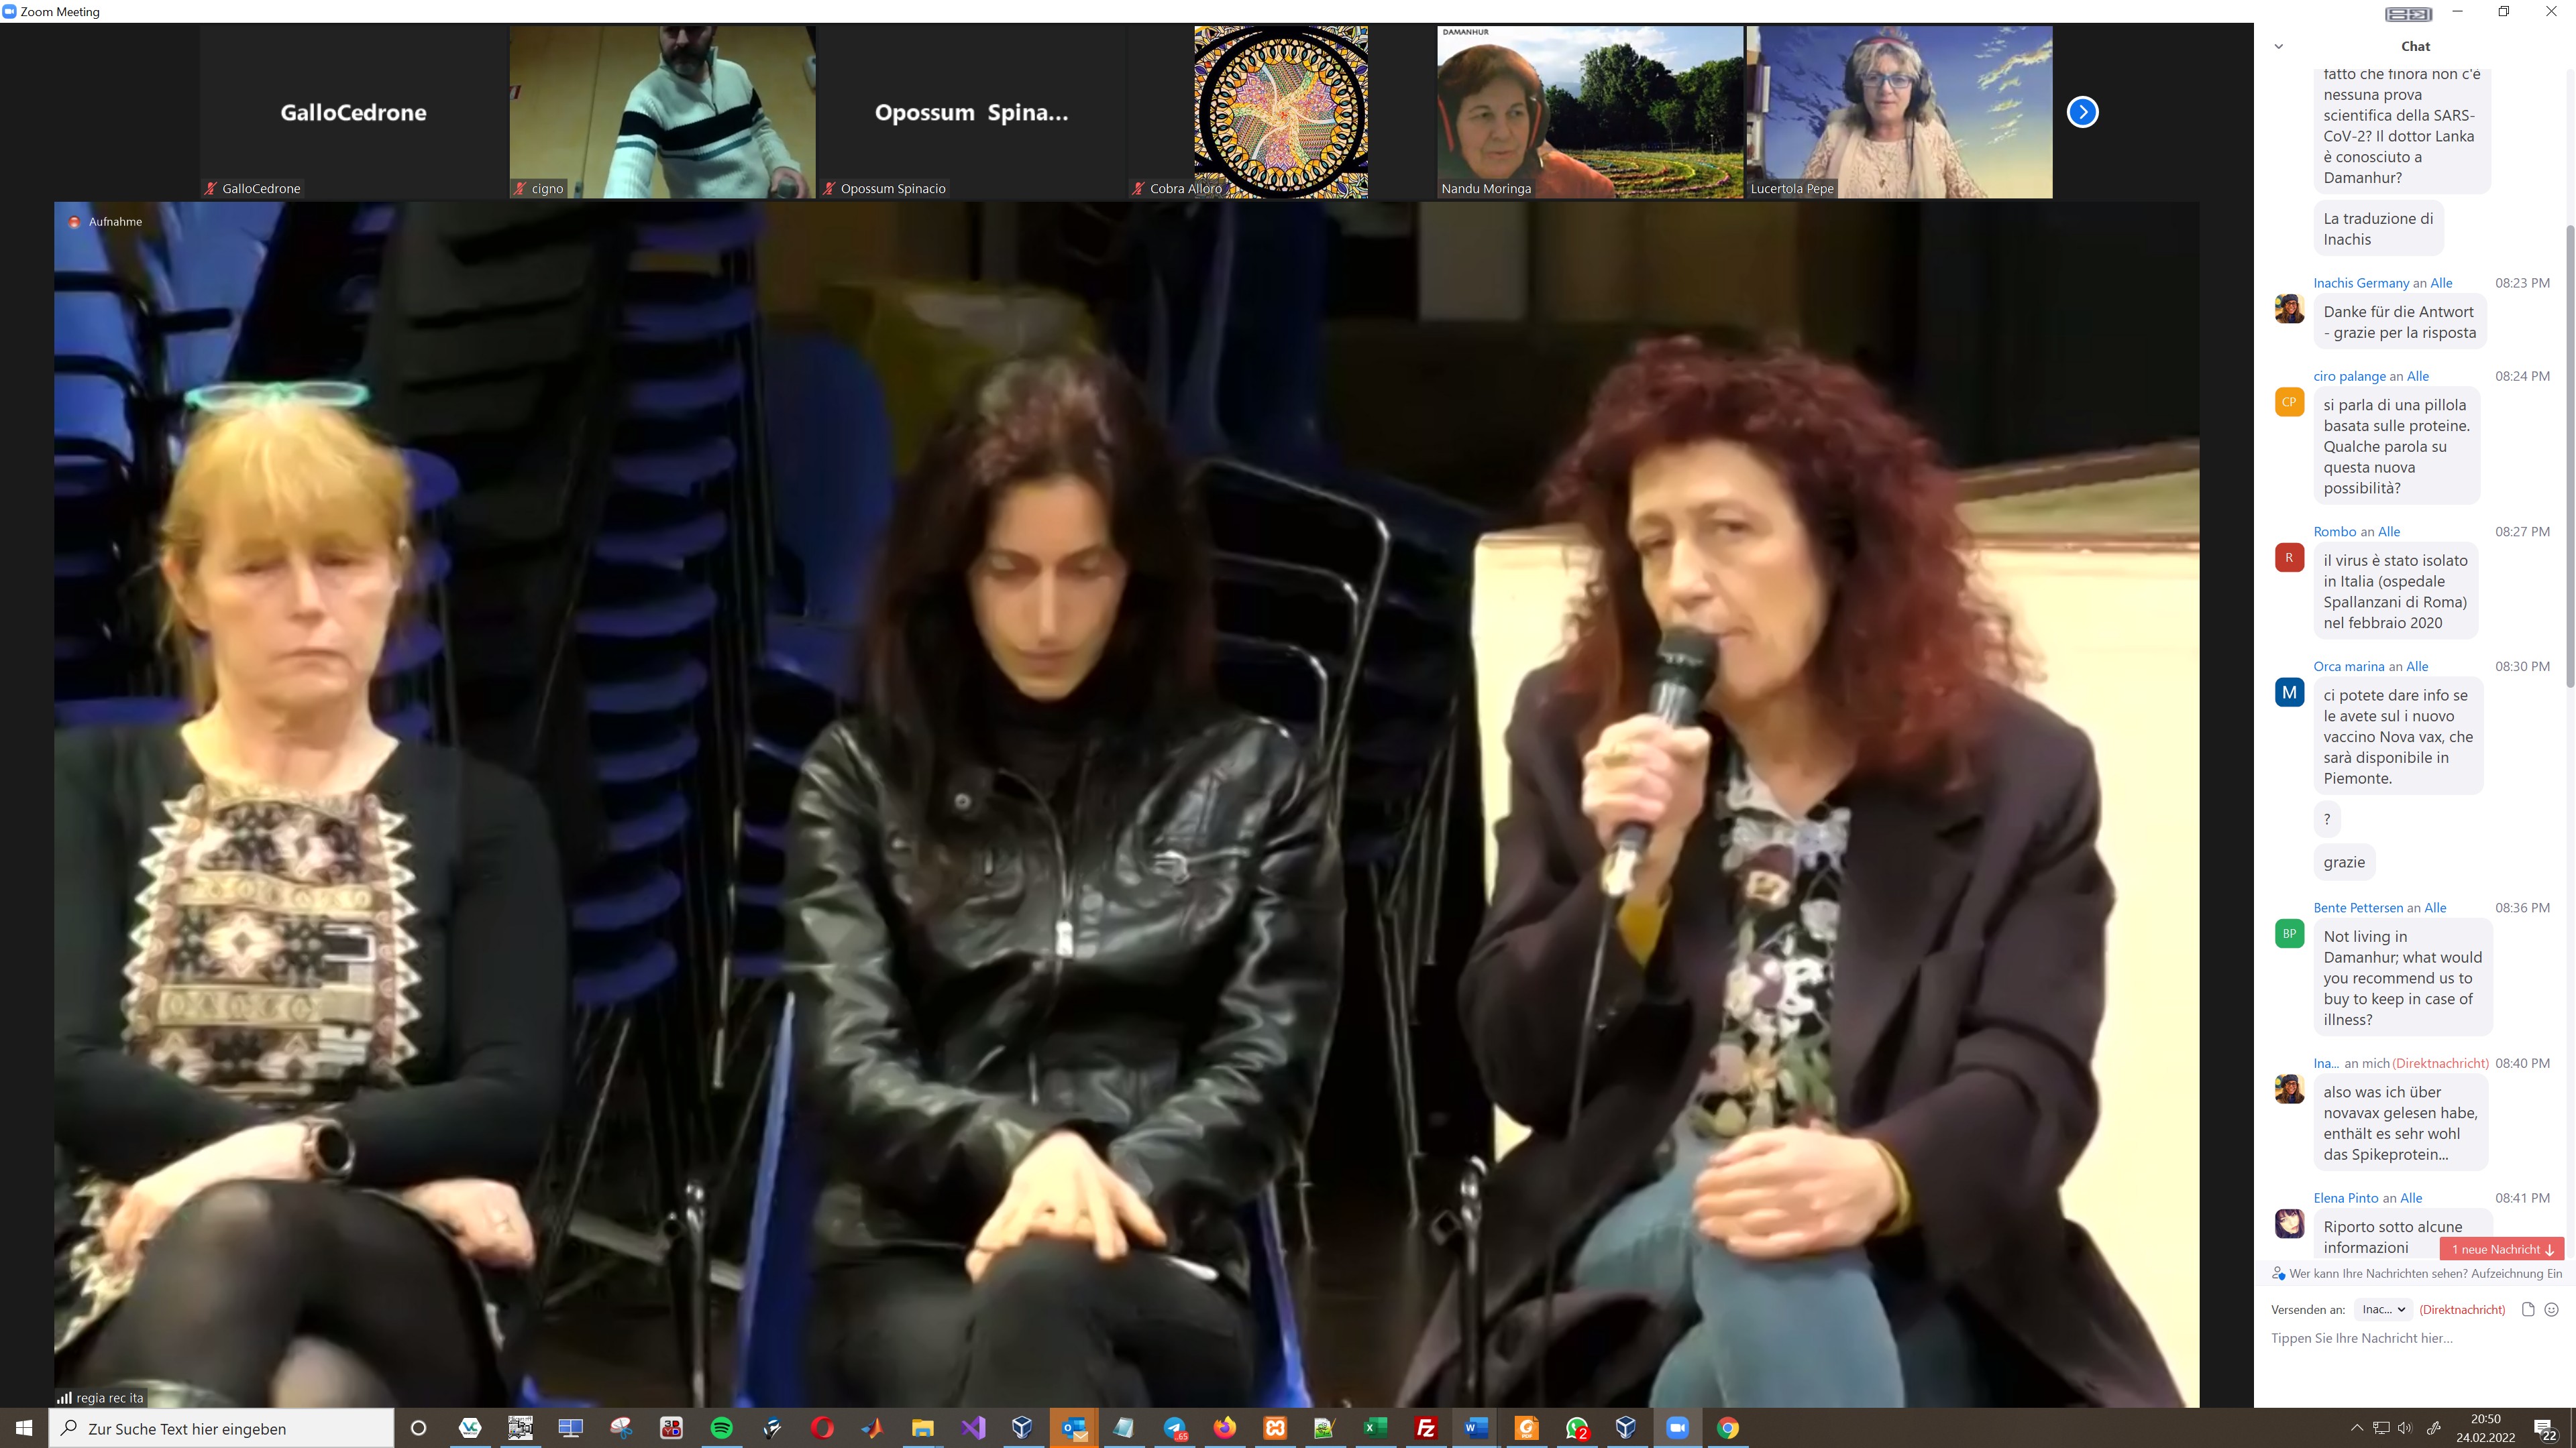Click the network signal bars icon
The image size is (2576, 1448).
(65, 1397)
